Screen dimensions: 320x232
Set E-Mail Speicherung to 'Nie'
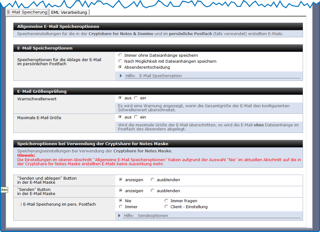[x=121, y=201]
